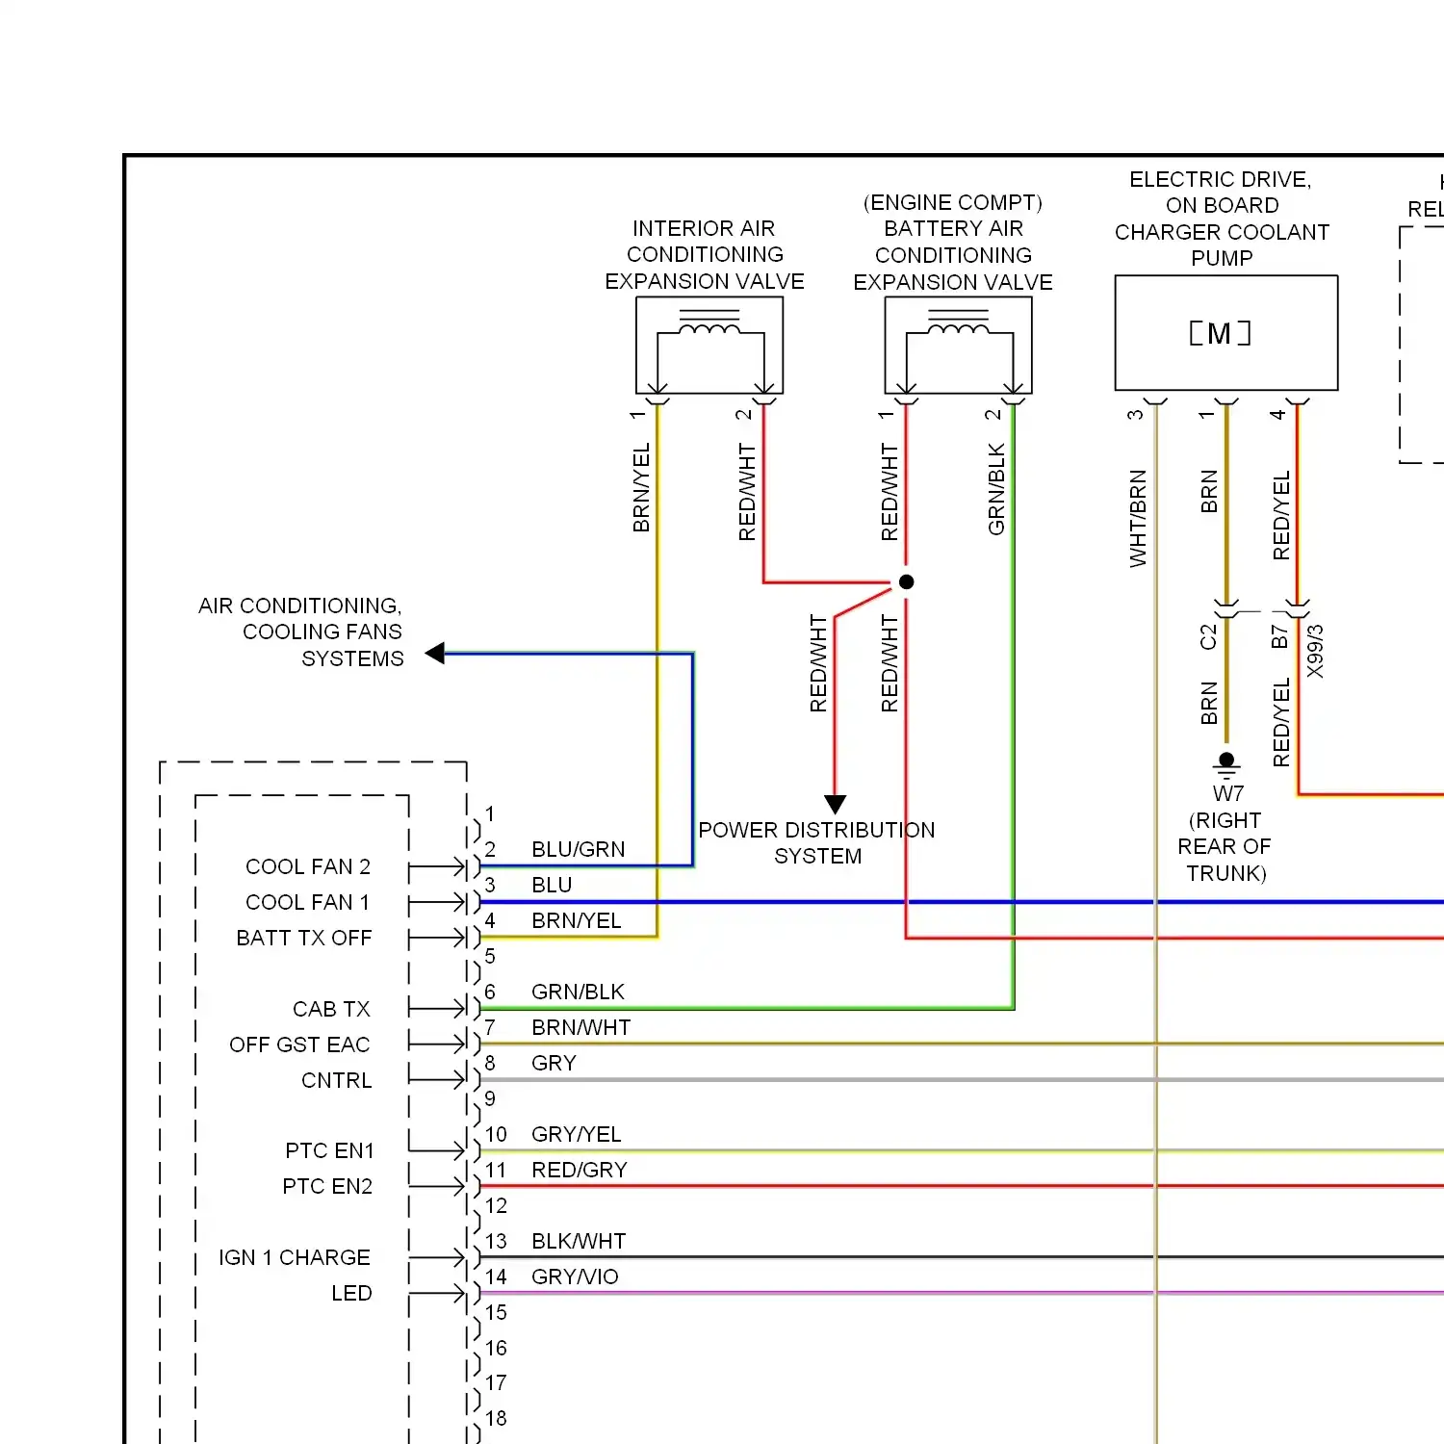1444x1444 pixels.
Task: Click the vertical BRN/YEL label below interior valve
Action: (x=642, y=488)
